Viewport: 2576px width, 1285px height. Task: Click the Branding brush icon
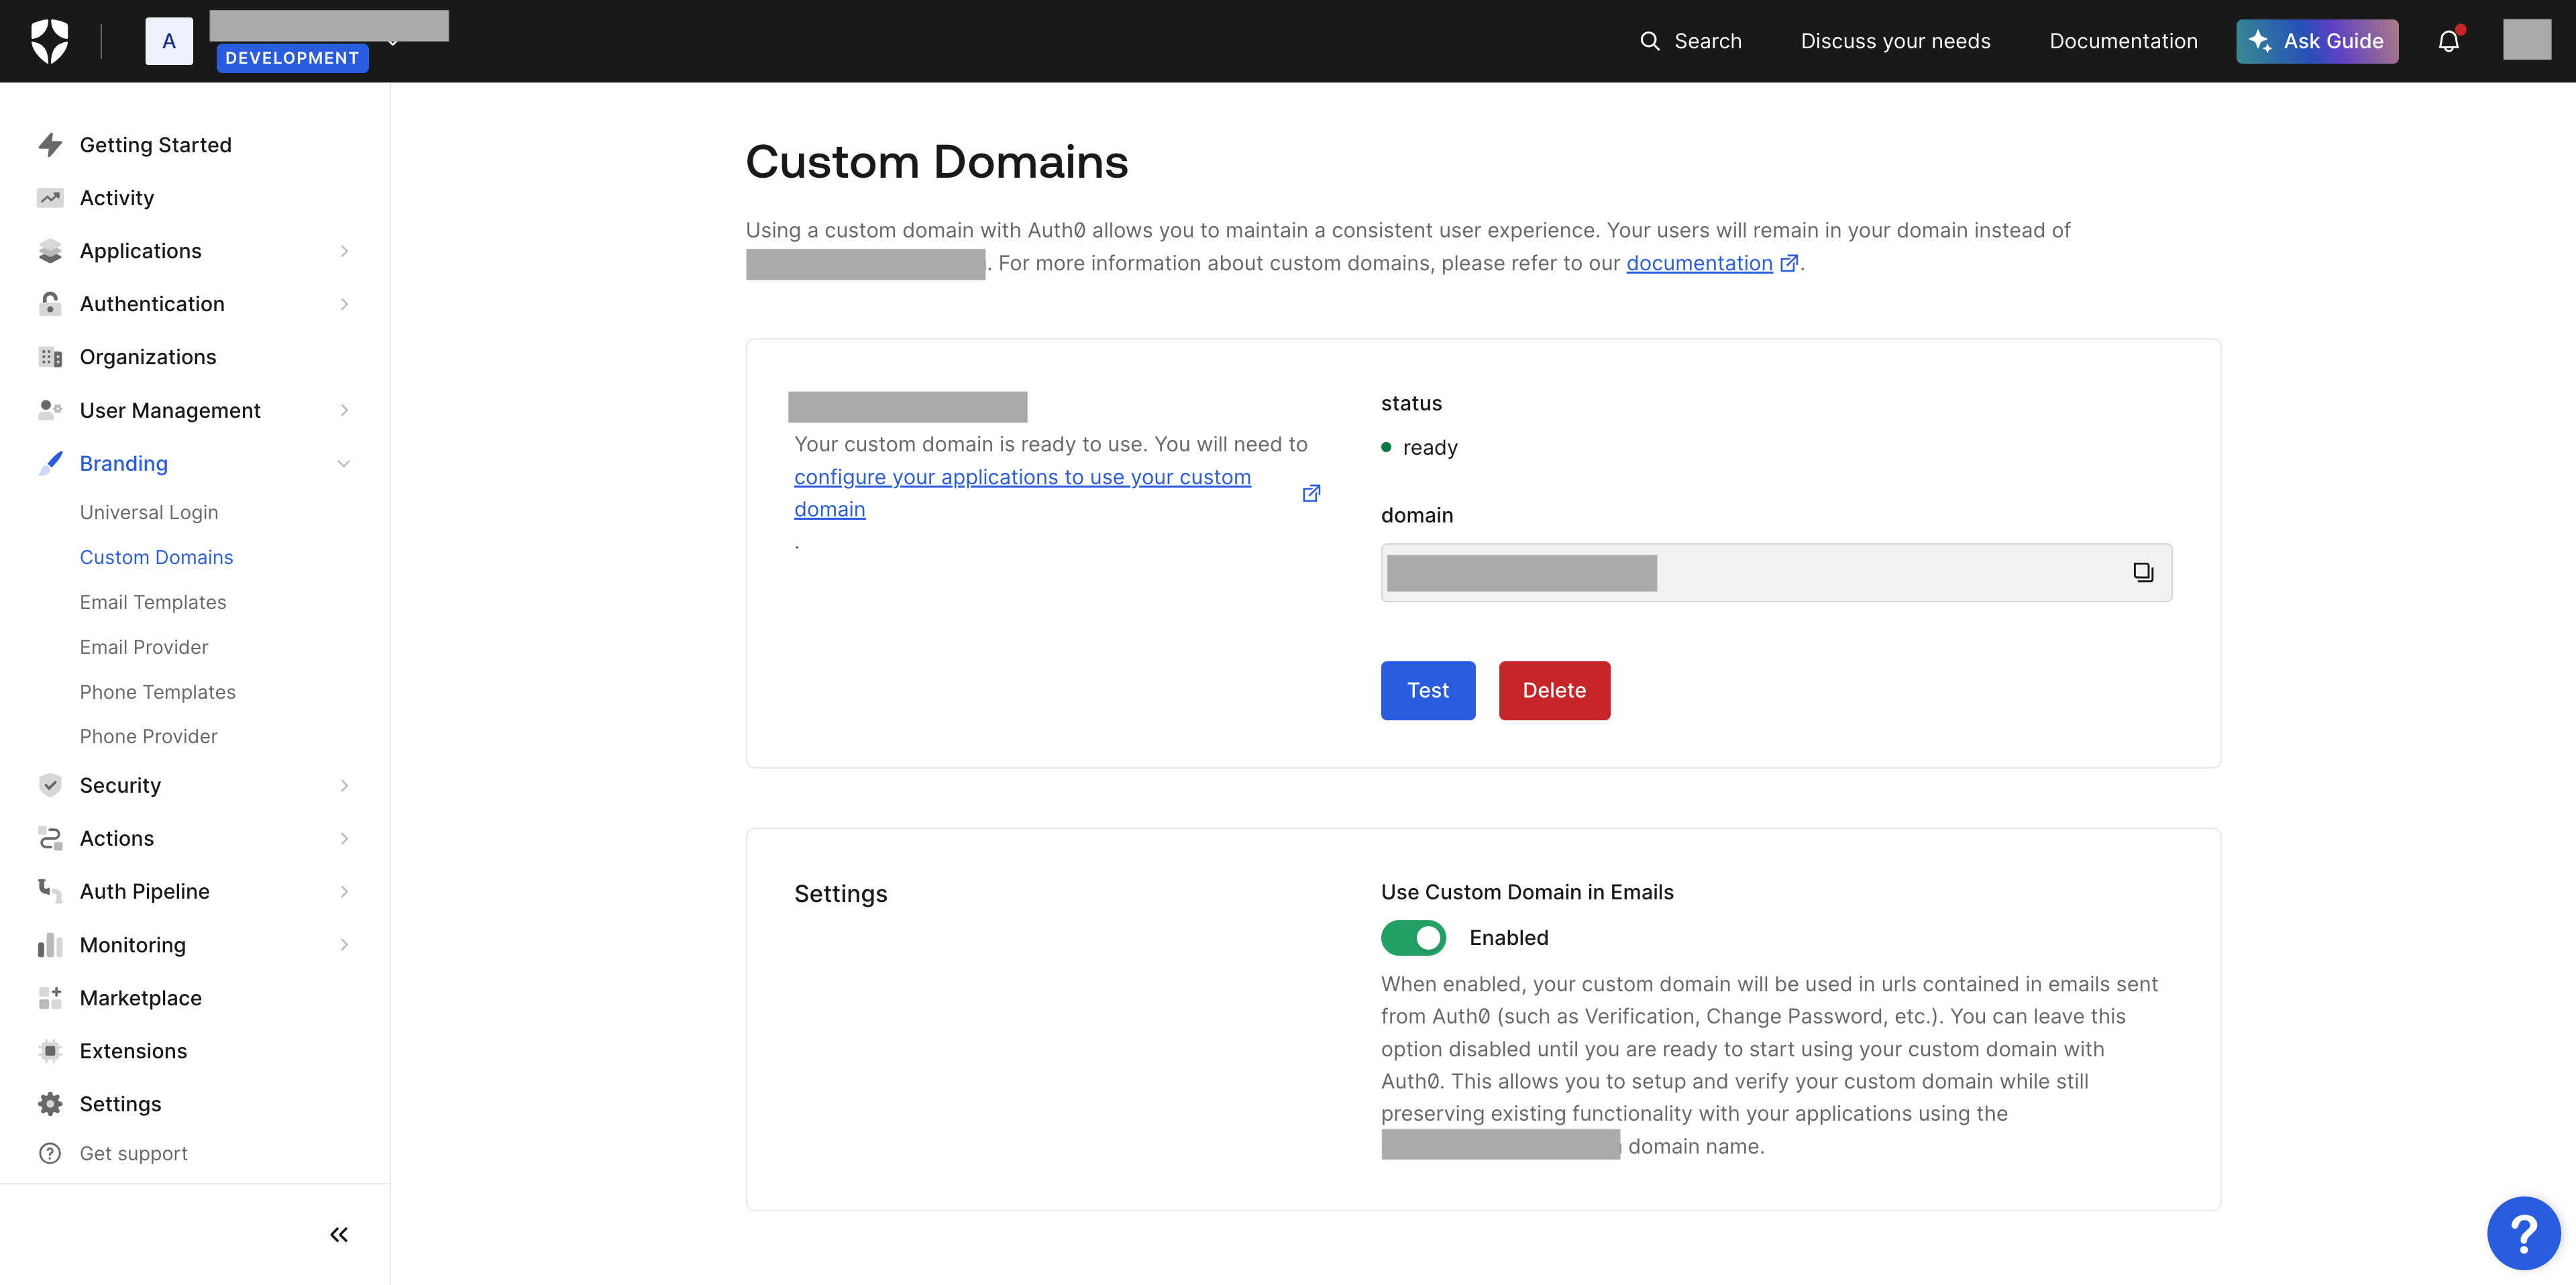coord(50,463)
